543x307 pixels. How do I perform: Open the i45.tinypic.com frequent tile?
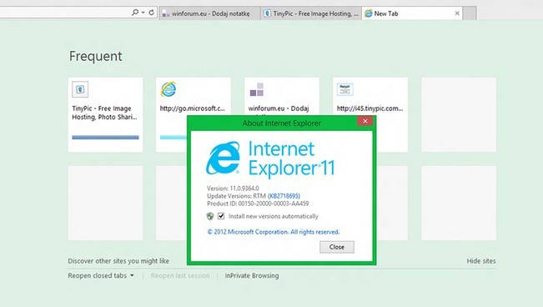[370, 114]
